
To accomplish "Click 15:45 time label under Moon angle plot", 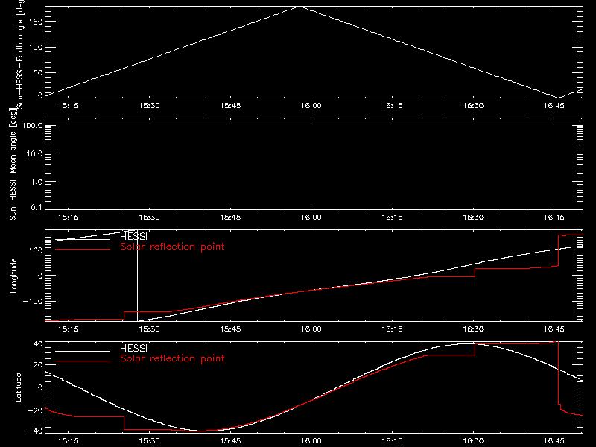I will [x=230, y=218].
